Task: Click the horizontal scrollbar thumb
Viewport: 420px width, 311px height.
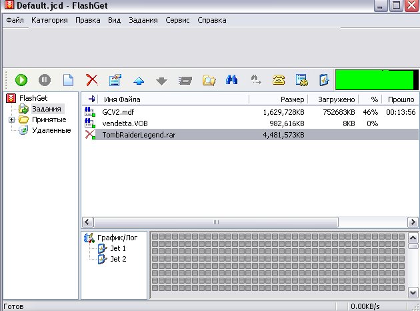Action: click(x=216, y=222)
